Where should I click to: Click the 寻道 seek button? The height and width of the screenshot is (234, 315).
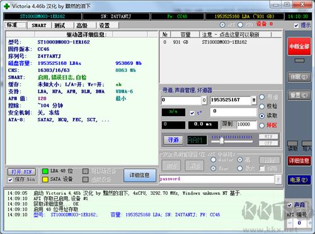pyautogui.click(x=173, y=140)
